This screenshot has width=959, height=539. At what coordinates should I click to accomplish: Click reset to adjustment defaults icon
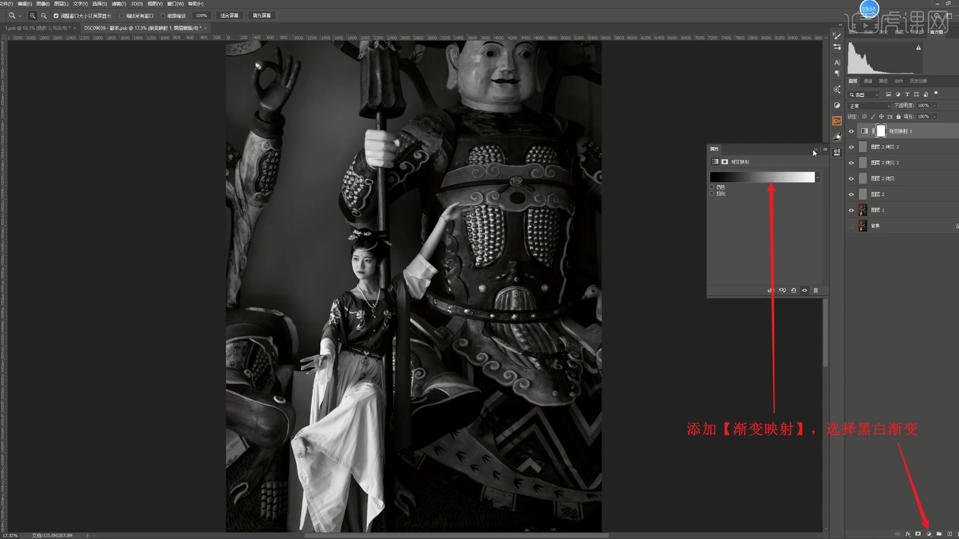[793, 290]
